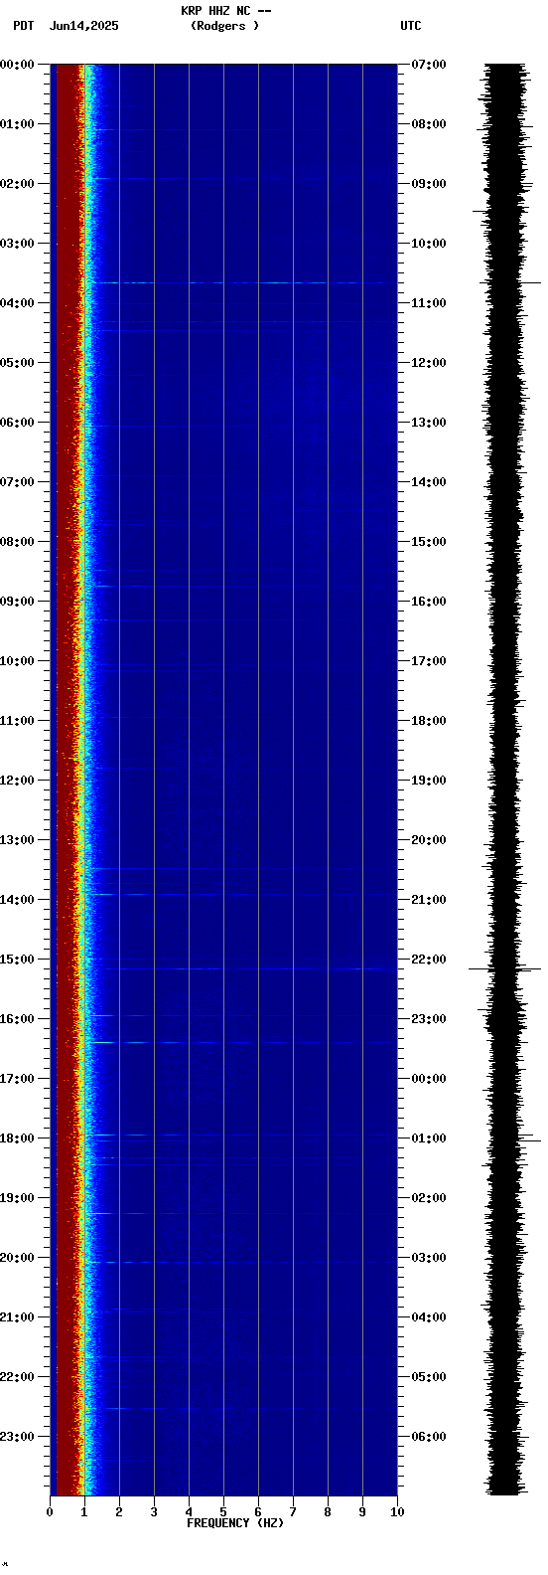Image resolution: width=548 pixels, height=1575 pixels.
Task: Select the 09:00 PDT time label
Action: (x=17, y=602)
